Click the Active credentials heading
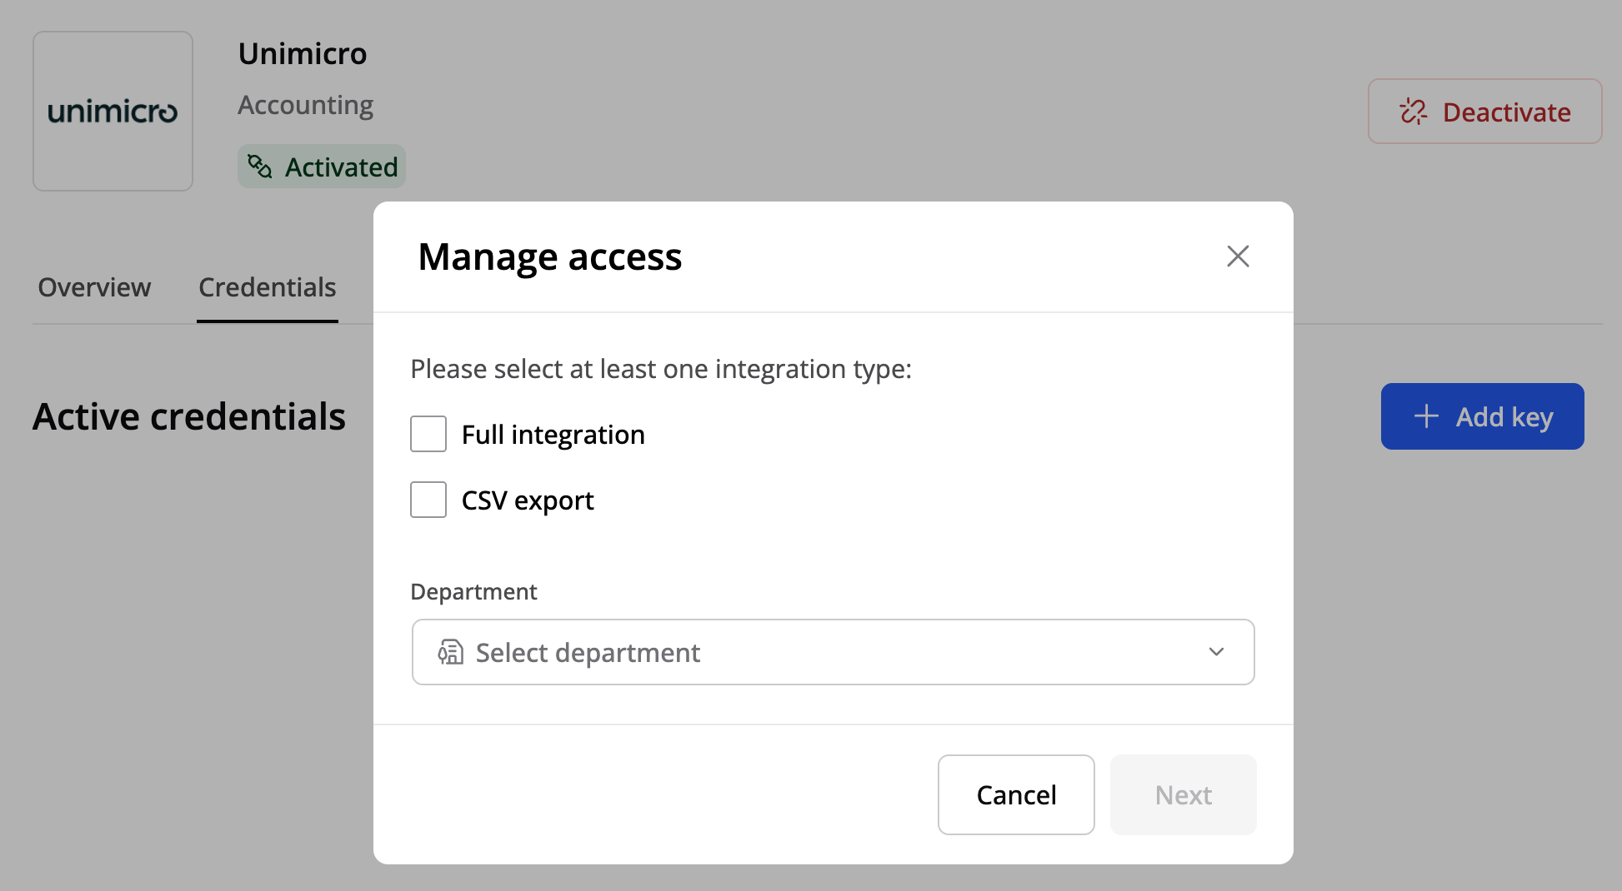 [189, 416]
